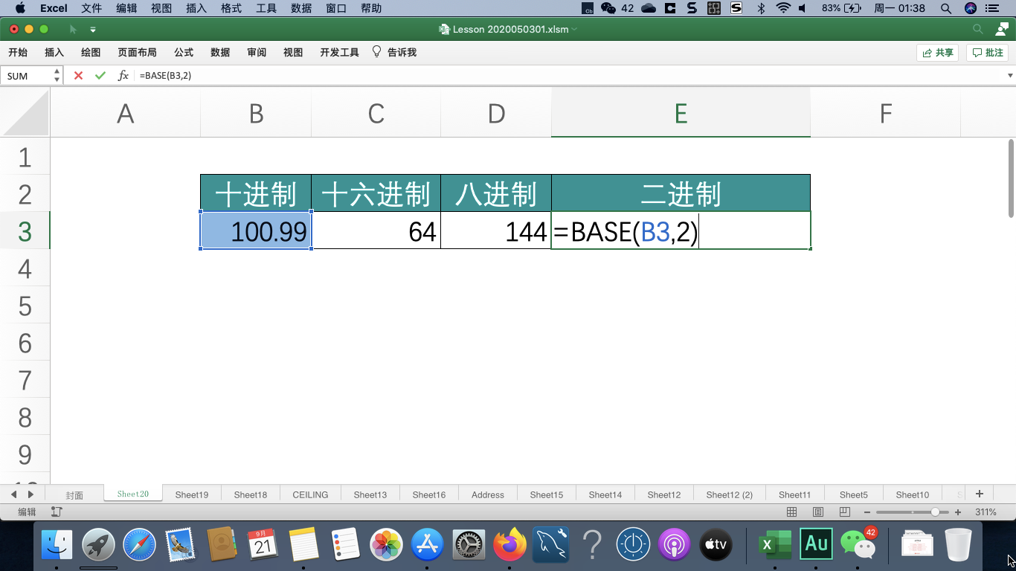Viewport: 1016px width, 571px height.
Task: Open the 格式 menu in the menu bar
Action: 231,8
